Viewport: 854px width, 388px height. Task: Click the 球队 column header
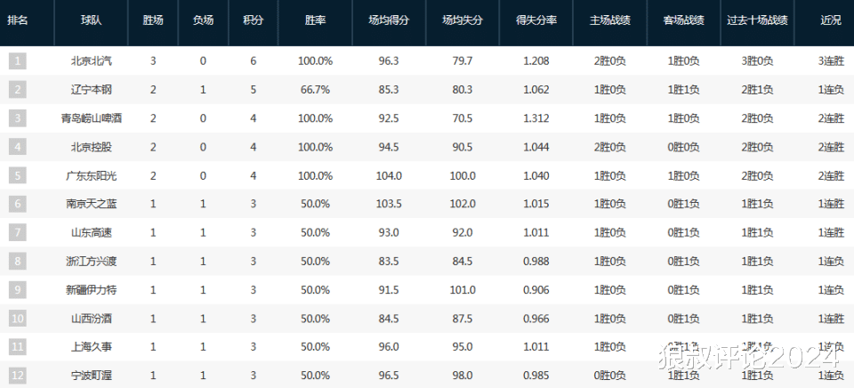pyautogui.click(x=91, y=21)
